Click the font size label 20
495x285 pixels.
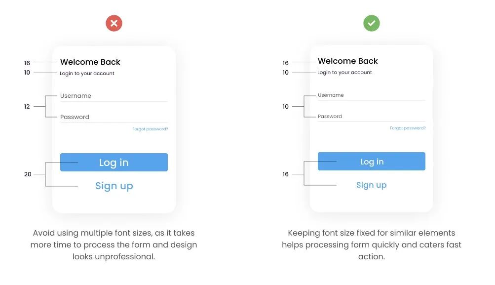click(x=28, y=174)
